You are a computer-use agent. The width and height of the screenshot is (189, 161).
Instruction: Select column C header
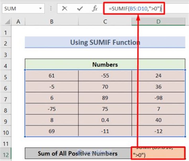tap(105, 22)
